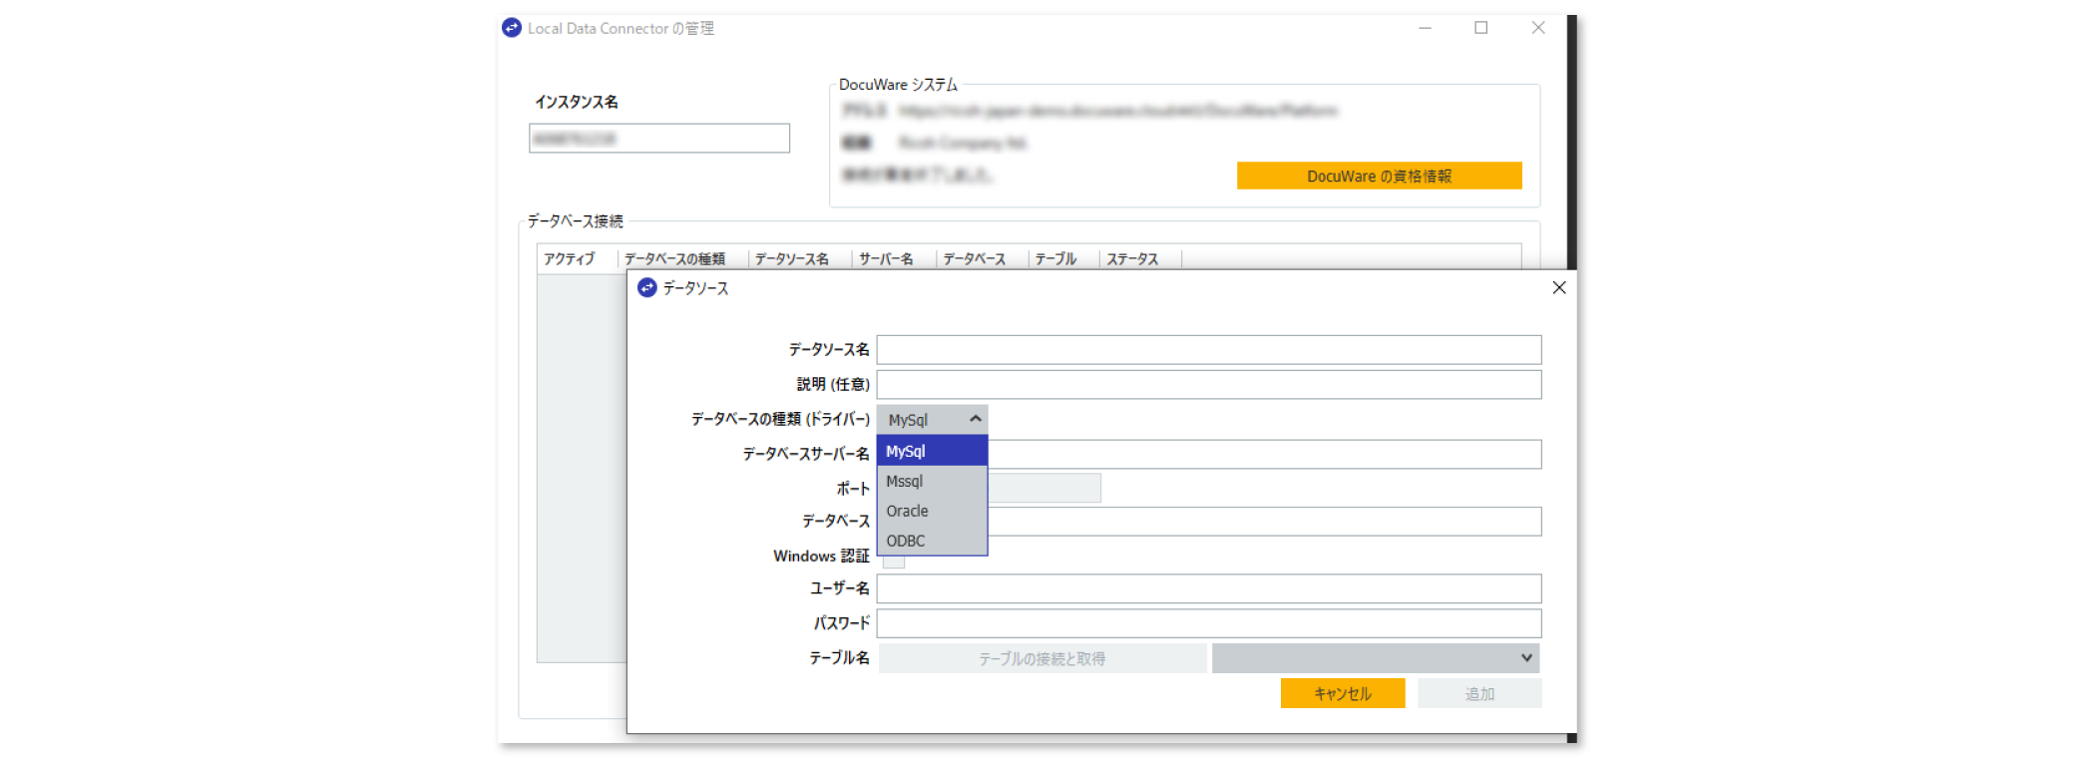Pick Oracle as the database driver

(932, 511)
